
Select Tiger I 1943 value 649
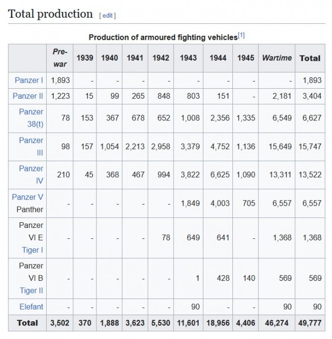tap(193, 238)
